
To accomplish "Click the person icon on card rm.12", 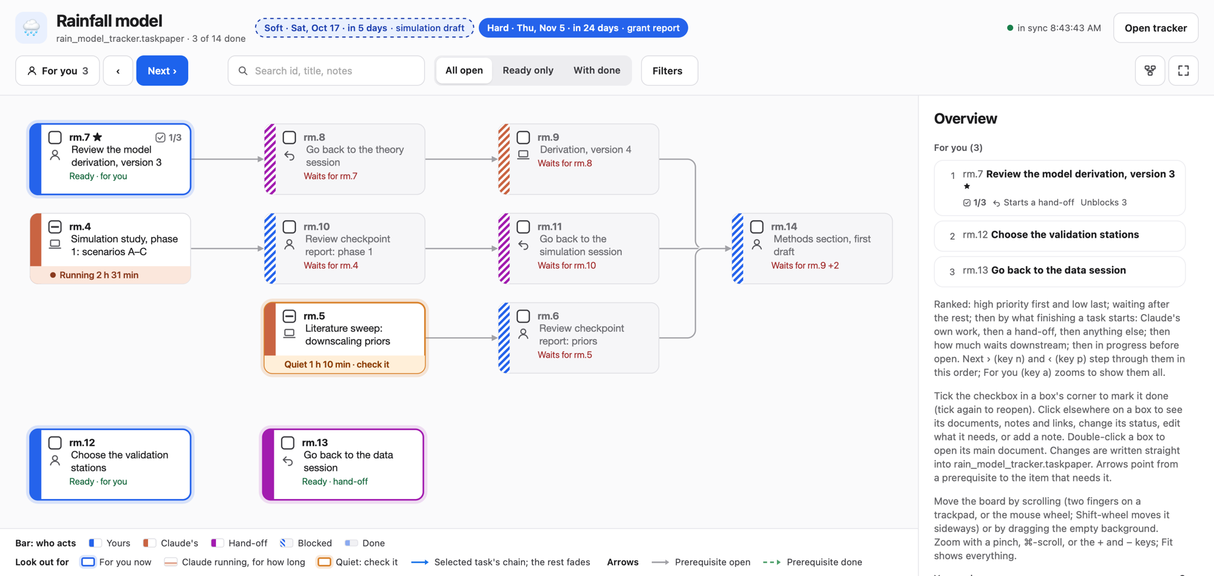I will click(55, 460).
